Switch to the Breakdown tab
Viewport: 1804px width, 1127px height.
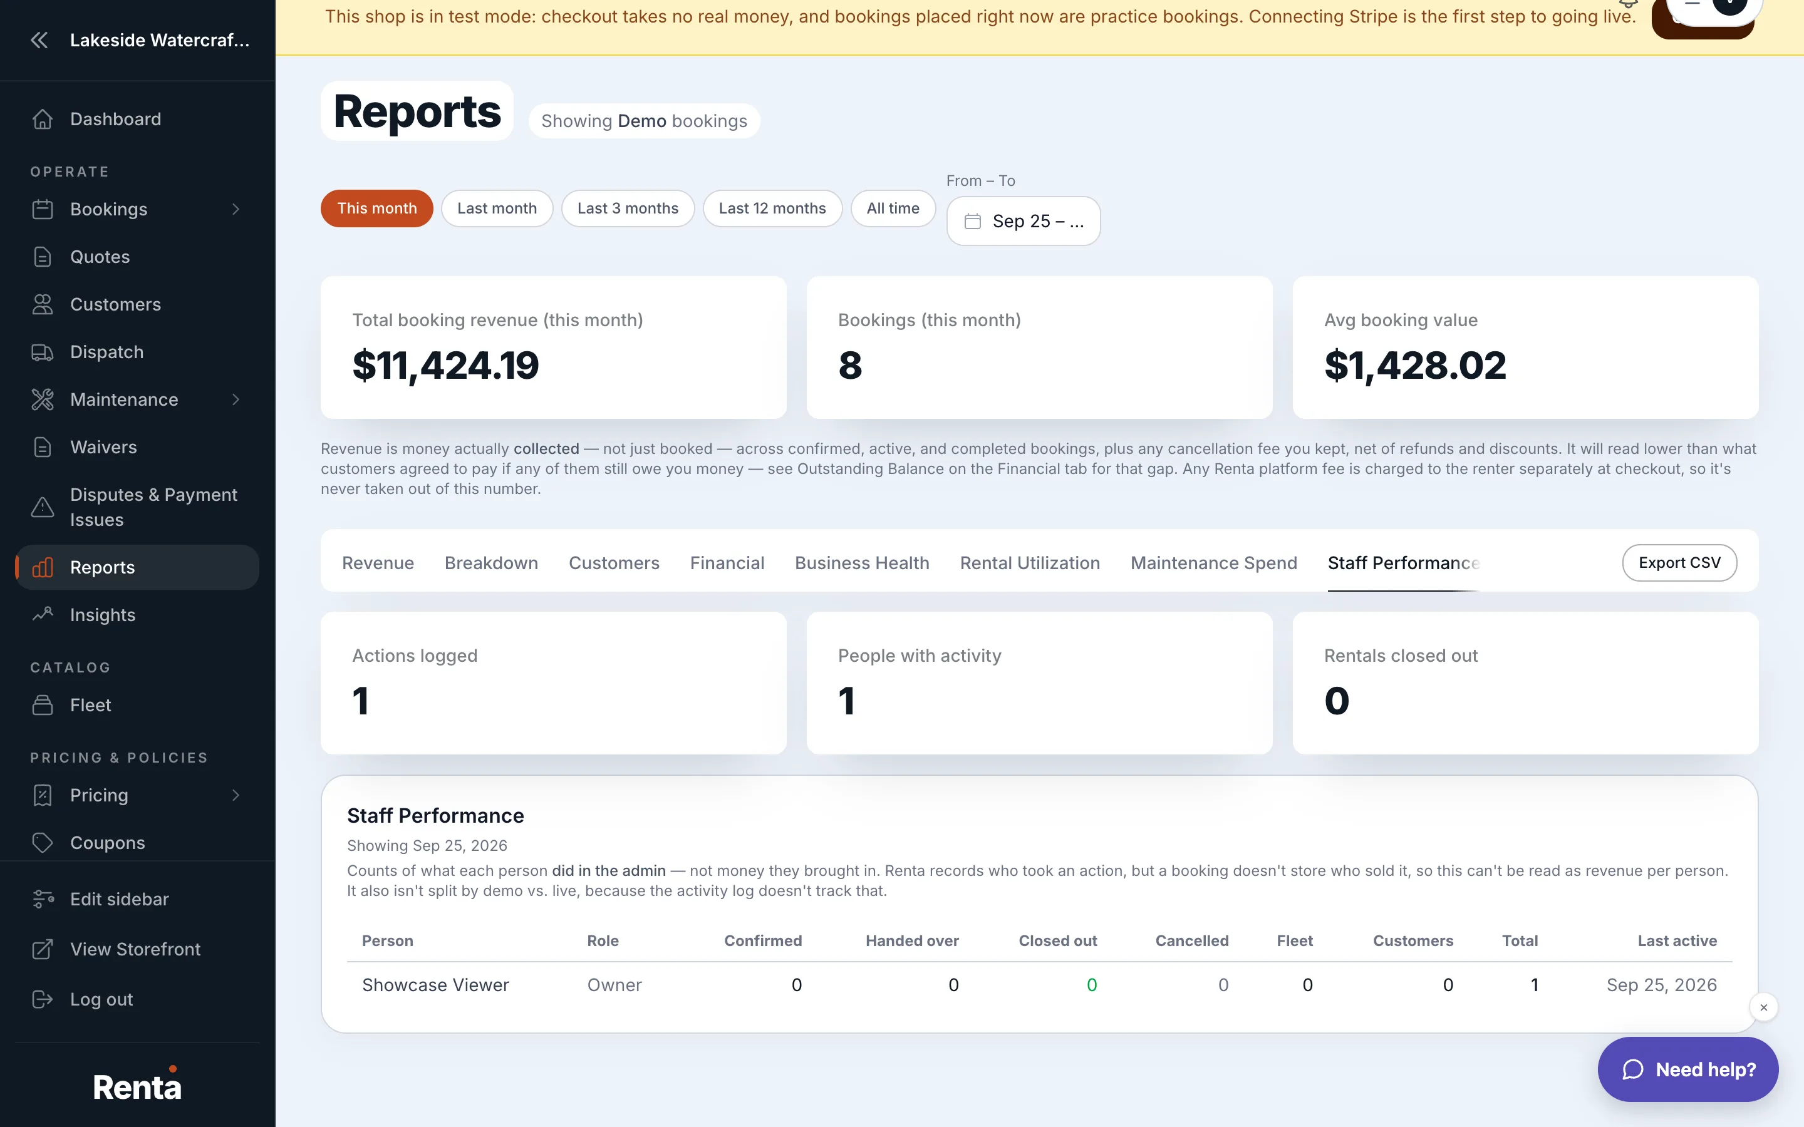(x=491, y=563)
